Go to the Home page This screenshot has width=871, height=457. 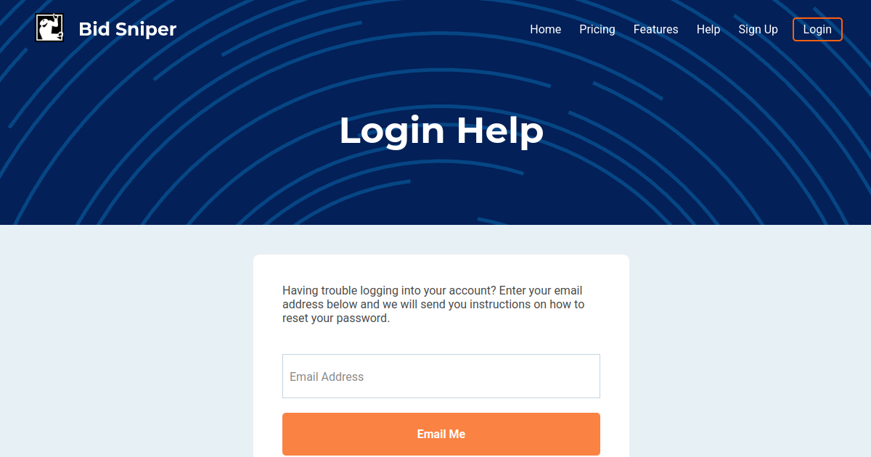(x=545, y=29)
